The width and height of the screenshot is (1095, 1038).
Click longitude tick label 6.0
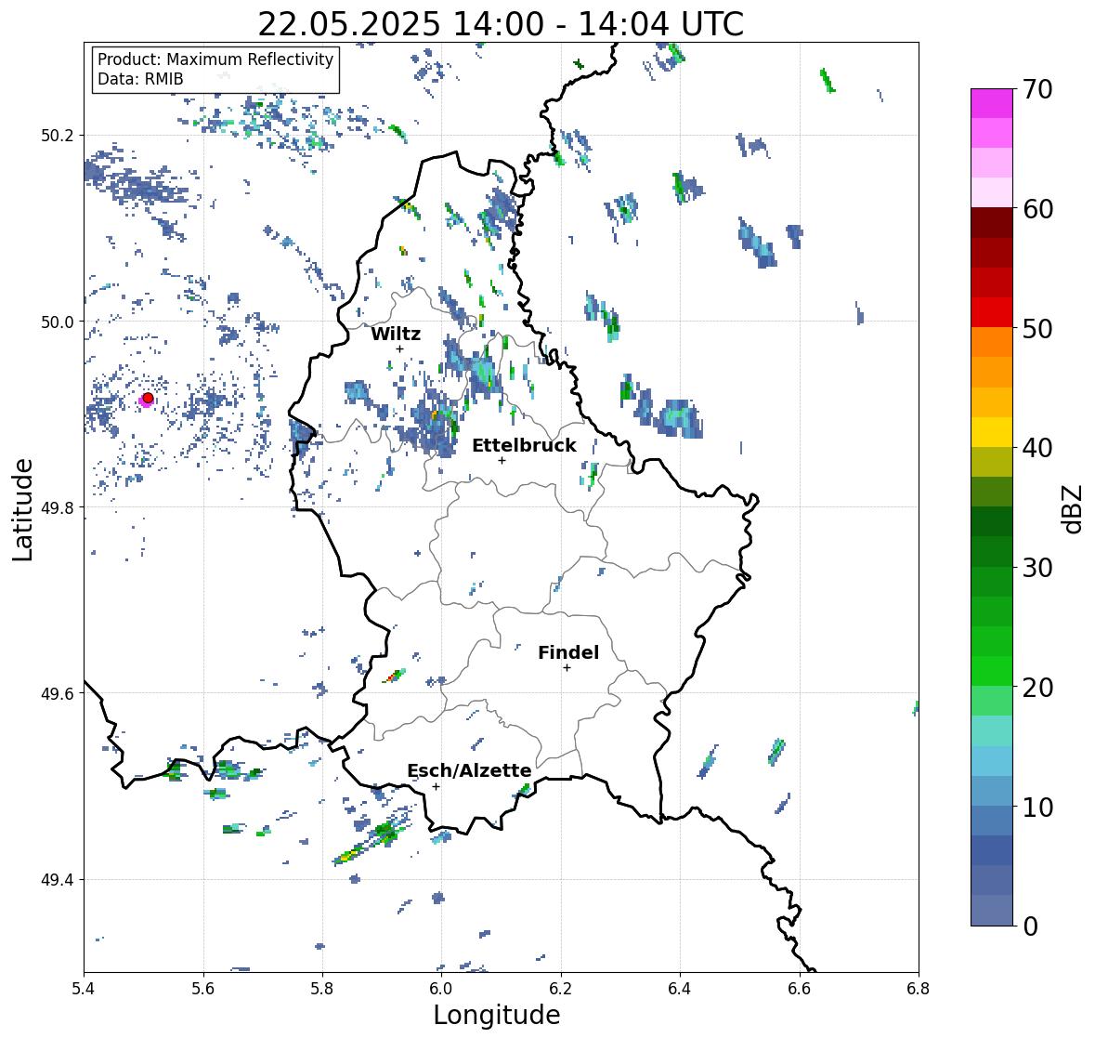coord(441,988)
